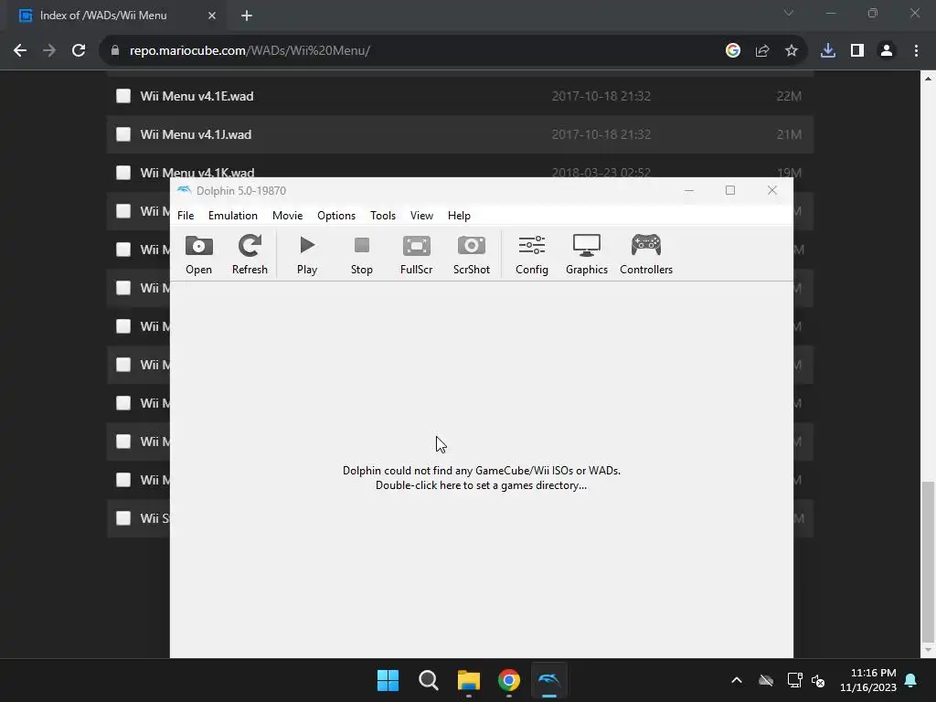Screen dimensions: 936x702
Task: Click the Google icon in address bar
Action: pyautogui.click(x=733, y=51)
